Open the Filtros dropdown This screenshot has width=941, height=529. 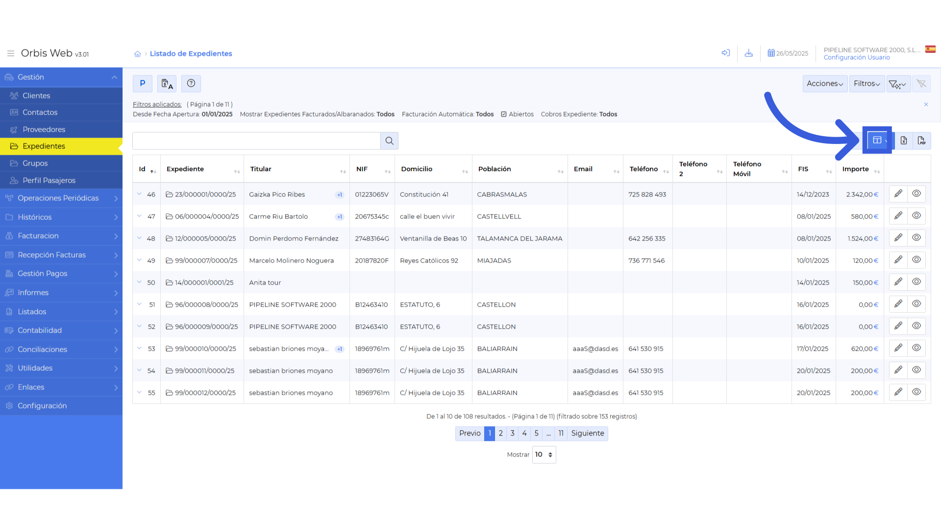point(867,84)
